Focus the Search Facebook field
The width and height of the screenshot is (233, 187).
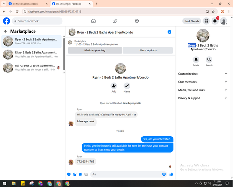click(x=37, y=21)
